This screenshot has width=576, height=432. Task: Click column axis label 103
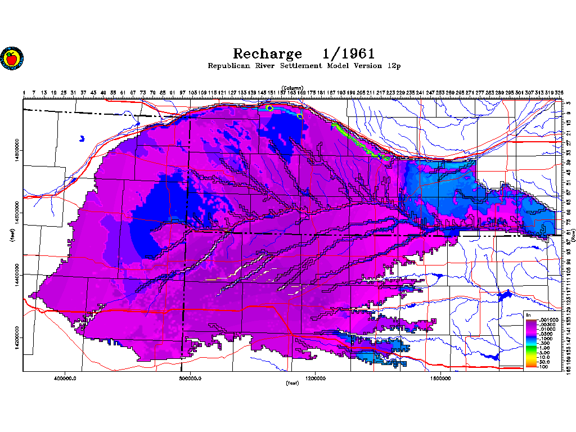point(192,93)
